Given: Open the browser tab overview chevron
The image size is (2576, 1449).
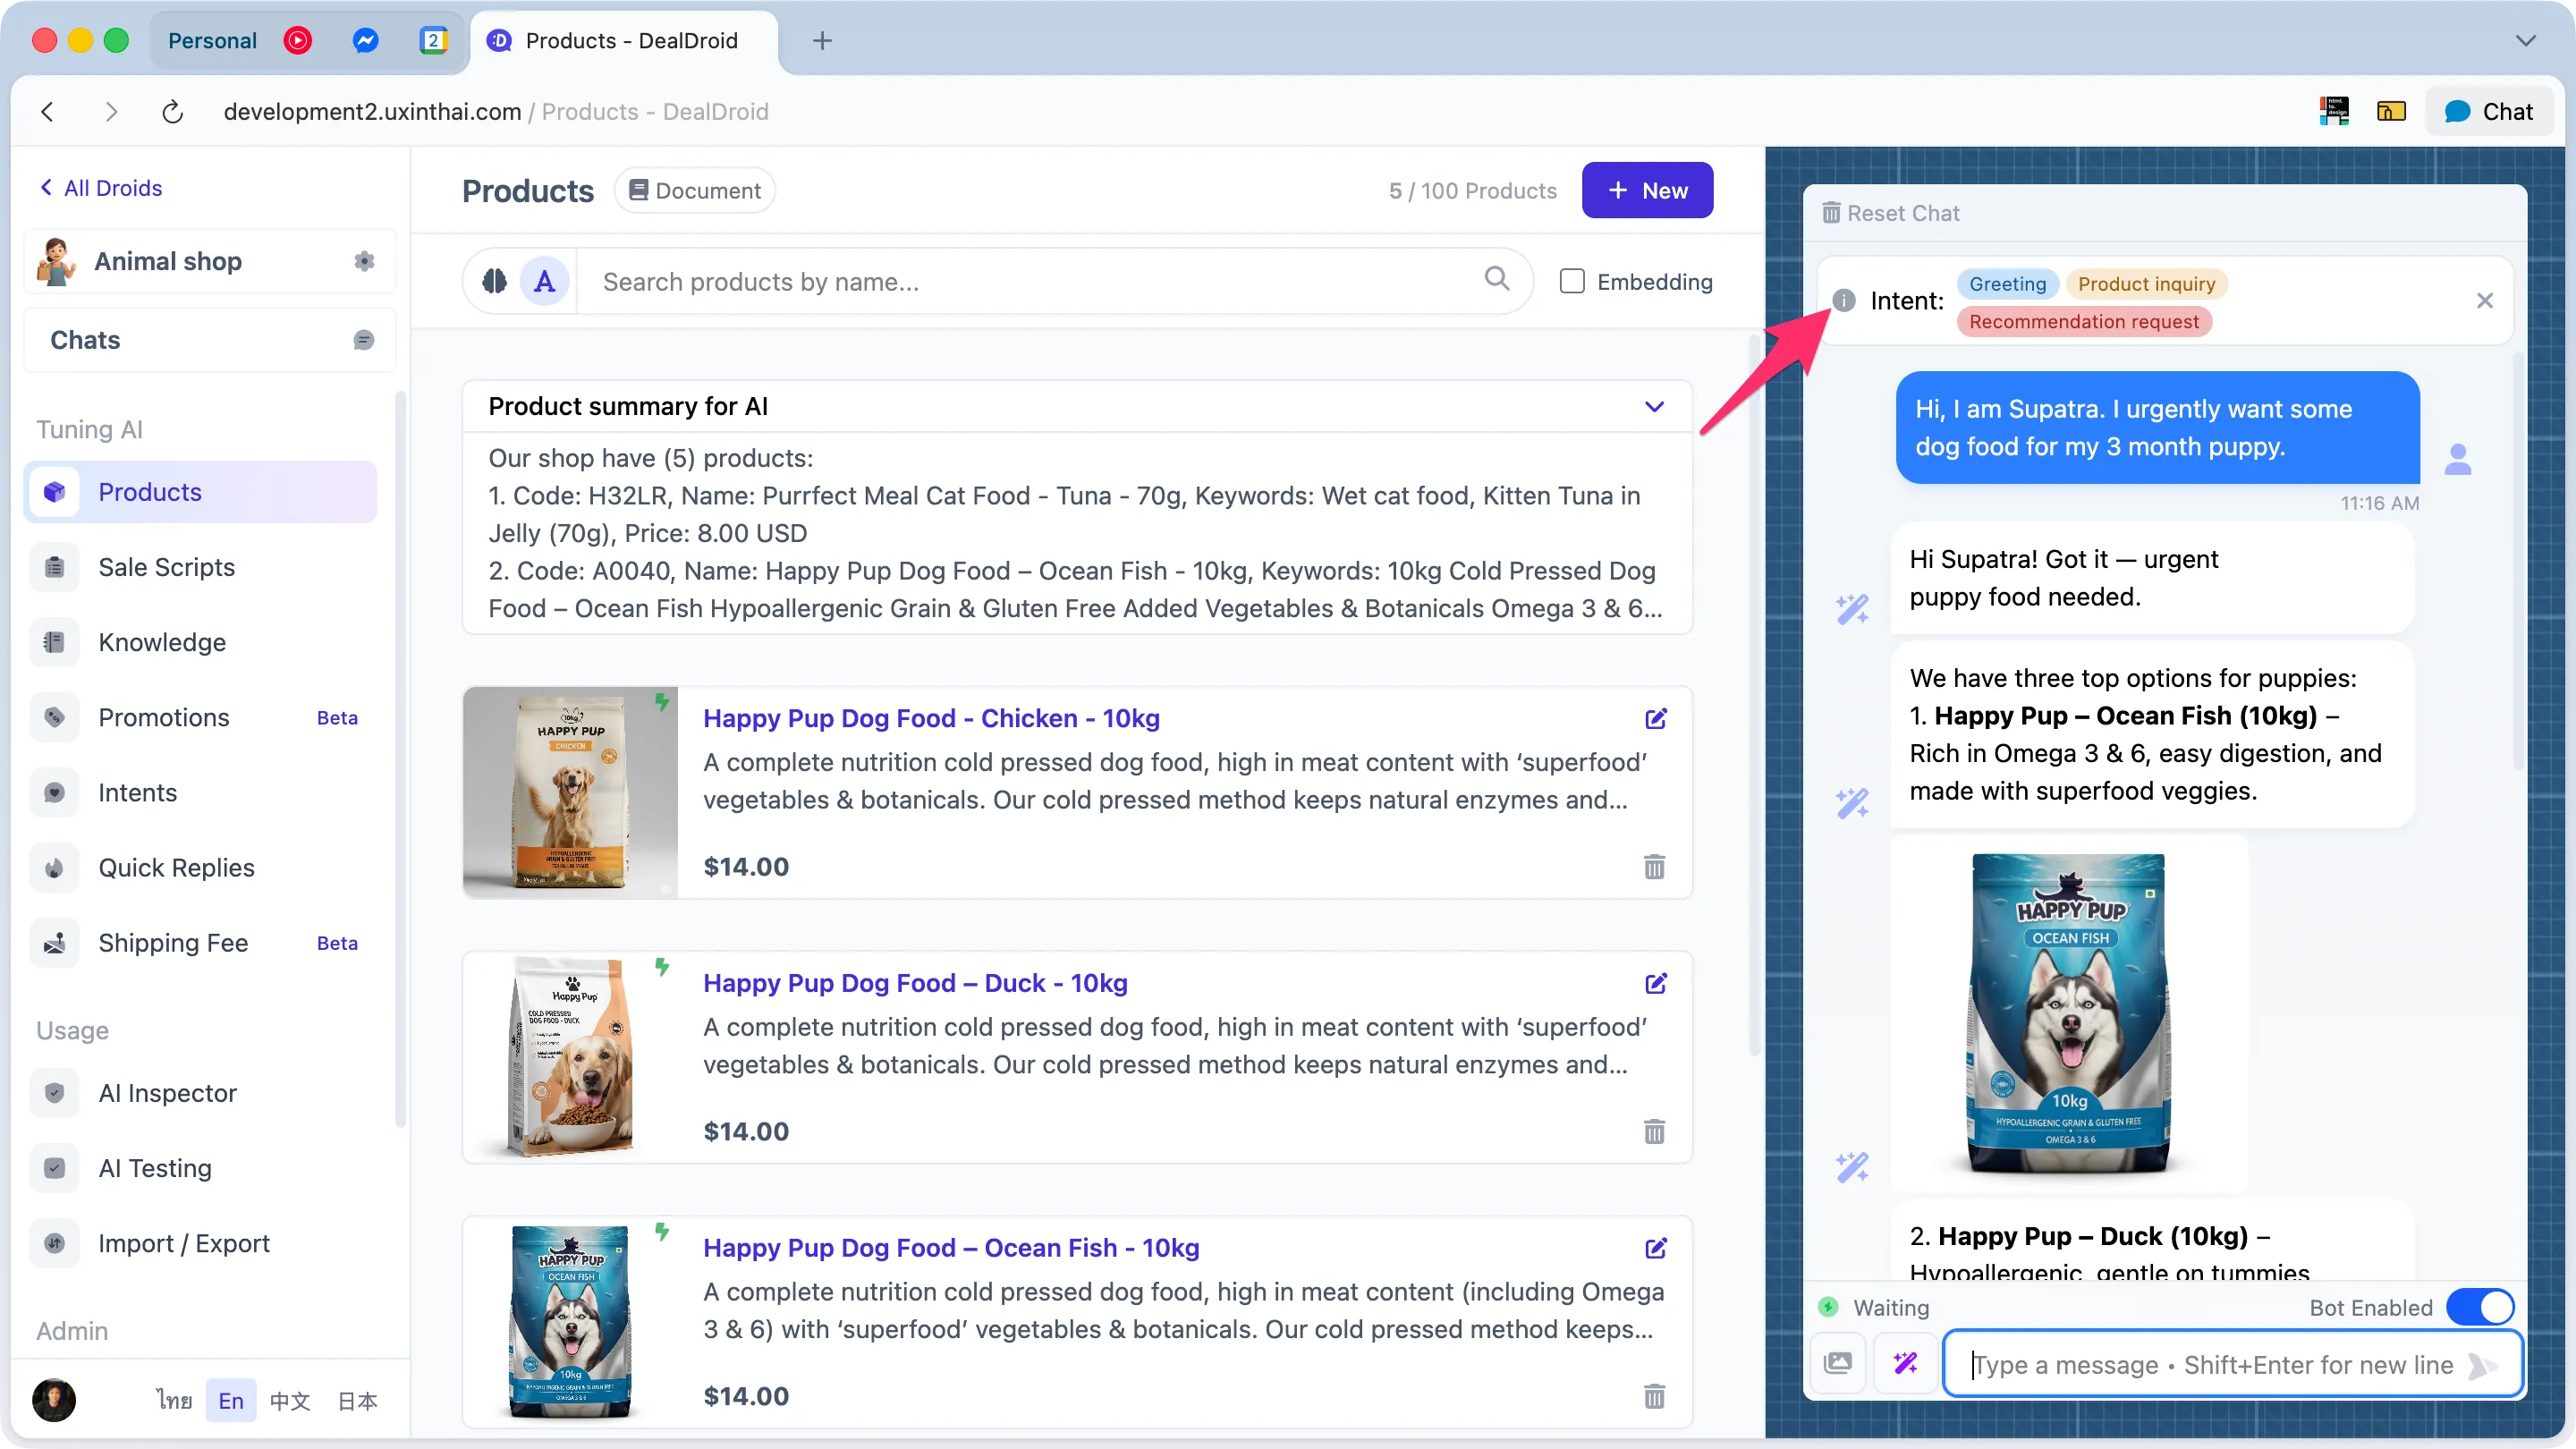Looking at the screenshot, I should (x=2526, y=41).
